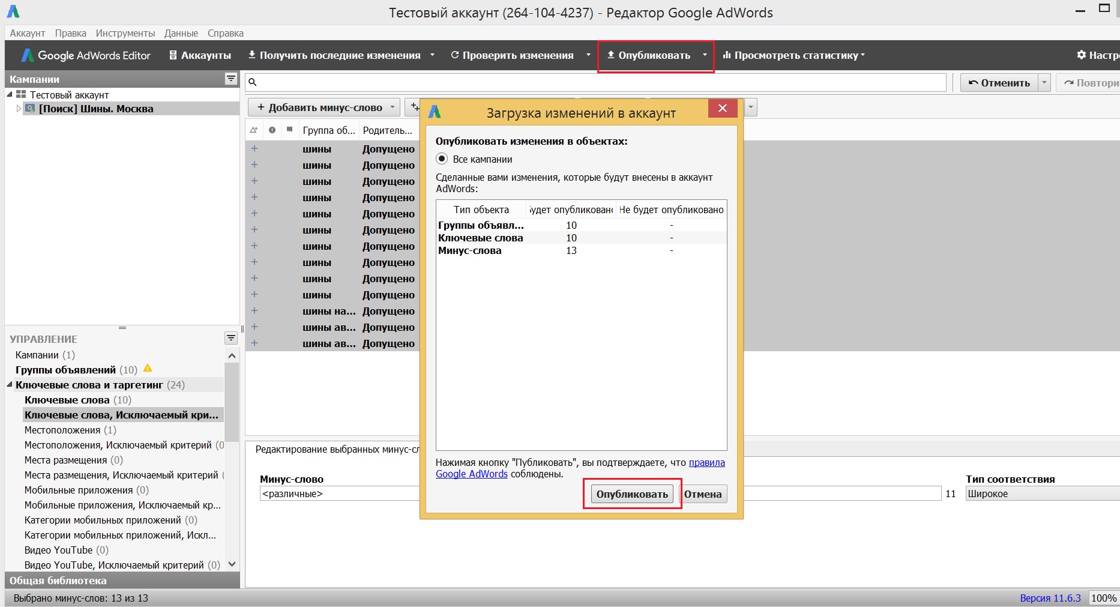Click Получить последние изменения button
Image resolution: width=1120 pixels, height=607 pixels.
pyautogui.click(x=334, y=55)
